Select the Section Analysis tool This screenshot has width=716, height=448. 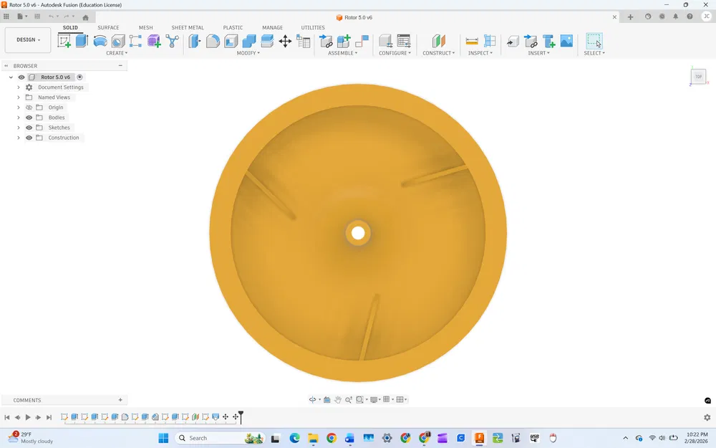click(490, 41)
